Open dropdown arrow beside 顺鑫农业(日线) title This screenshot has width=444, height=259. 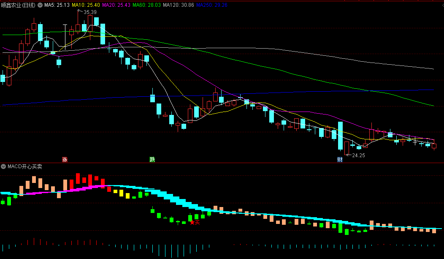tap(40, 5)
